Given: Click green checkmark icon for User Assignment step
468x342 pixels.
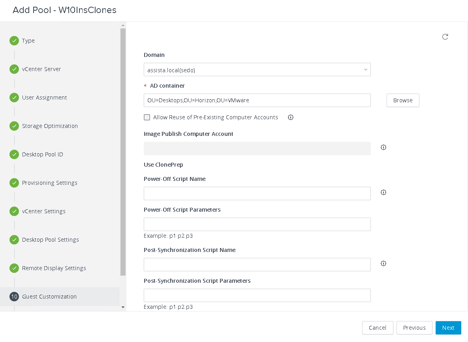Looking at the screenshot, I should point(14,97).
